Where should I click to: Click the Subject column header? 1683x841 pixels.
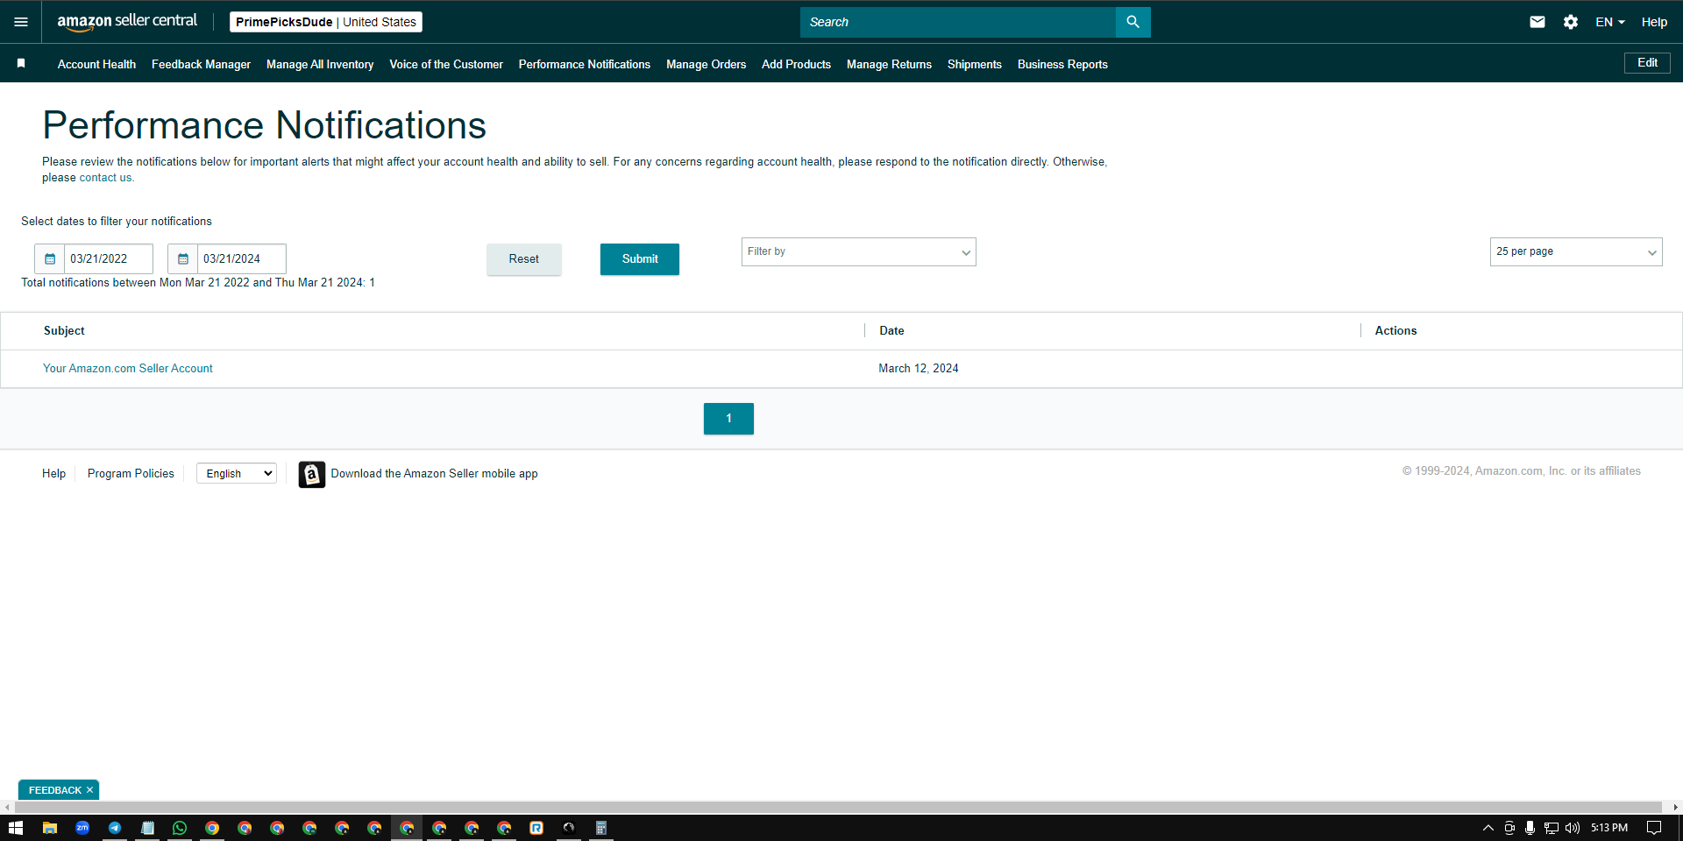(x=64, y=331)
